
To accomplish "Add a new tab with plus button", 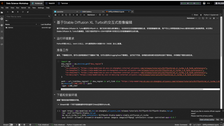I will pyautogui.click(x=132, y=12).
